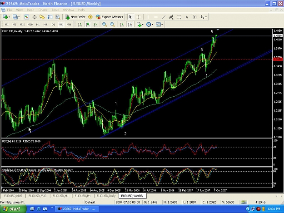Toggle the Terminal panel icon
The image size is (284, 213).
click(50, 17)
